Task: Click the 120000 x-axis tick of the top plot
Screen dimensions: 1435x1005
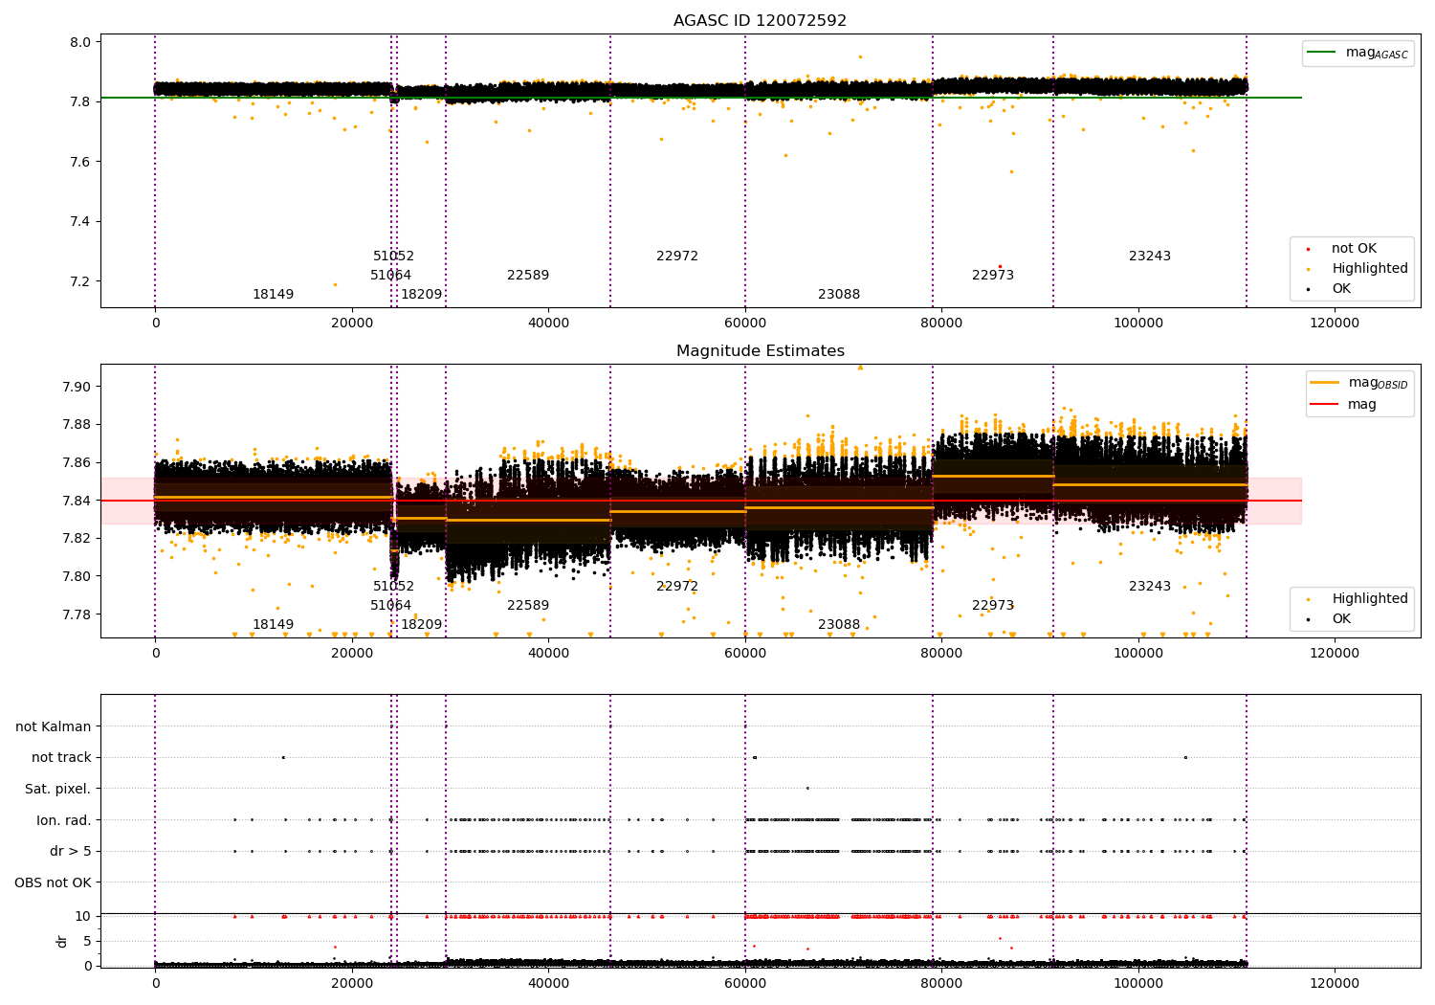Action: click(x=1335, y=324)
